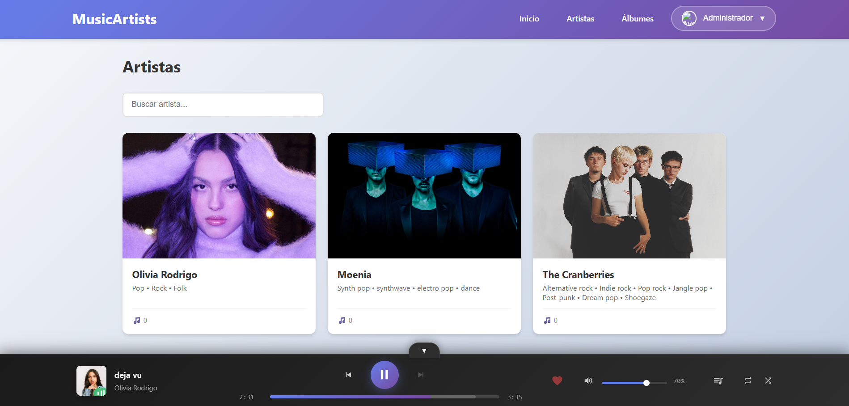Toggle repeat mode
Image resolution: width=849 pixels, height=406 pixels.
coord(748,381)
